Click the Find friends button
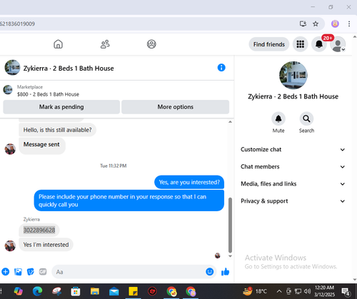357x299 pixels. pos(269,44)
